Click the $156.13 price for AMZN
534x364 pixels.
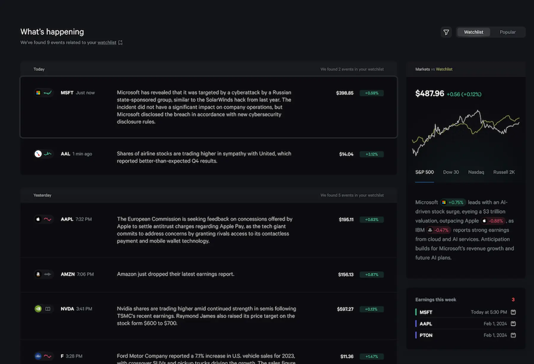346,275
